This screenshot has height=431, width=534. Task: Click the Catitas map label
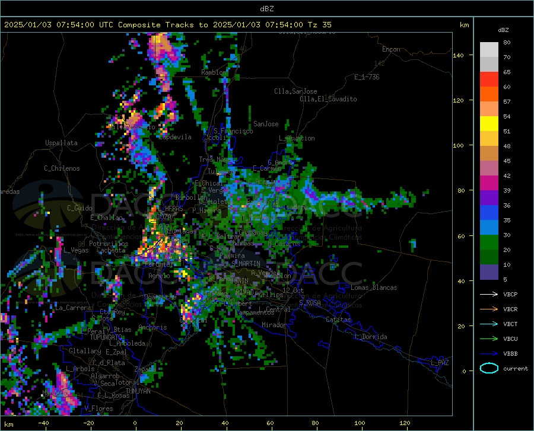coord(339,320)
